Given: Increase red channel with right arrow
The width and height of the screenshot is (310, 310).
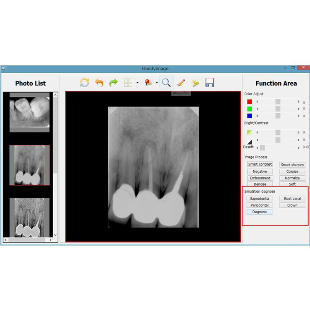Looking at the screenshot, I should click(298, 102).
